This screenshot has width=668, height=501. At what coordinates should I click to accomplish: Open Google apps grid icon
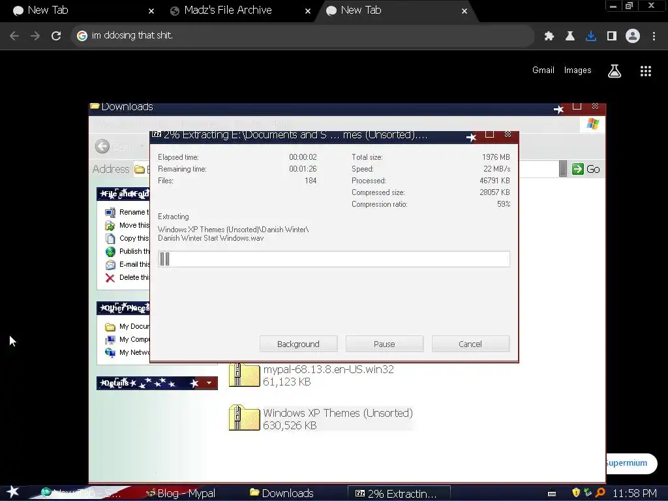(646, 71)
